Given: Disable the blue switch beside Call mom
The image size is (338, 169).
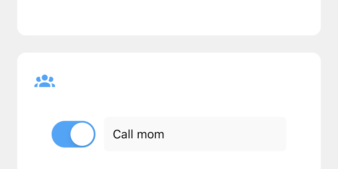Looking at the screenshot, I should point(73,134).
